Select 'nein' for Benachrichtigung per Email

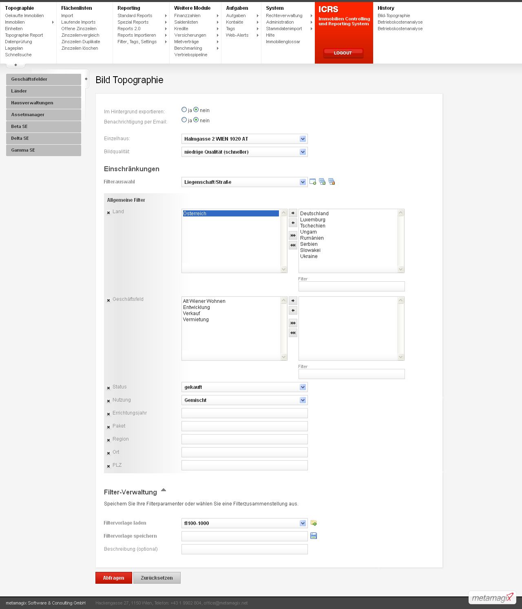[196, 120]
